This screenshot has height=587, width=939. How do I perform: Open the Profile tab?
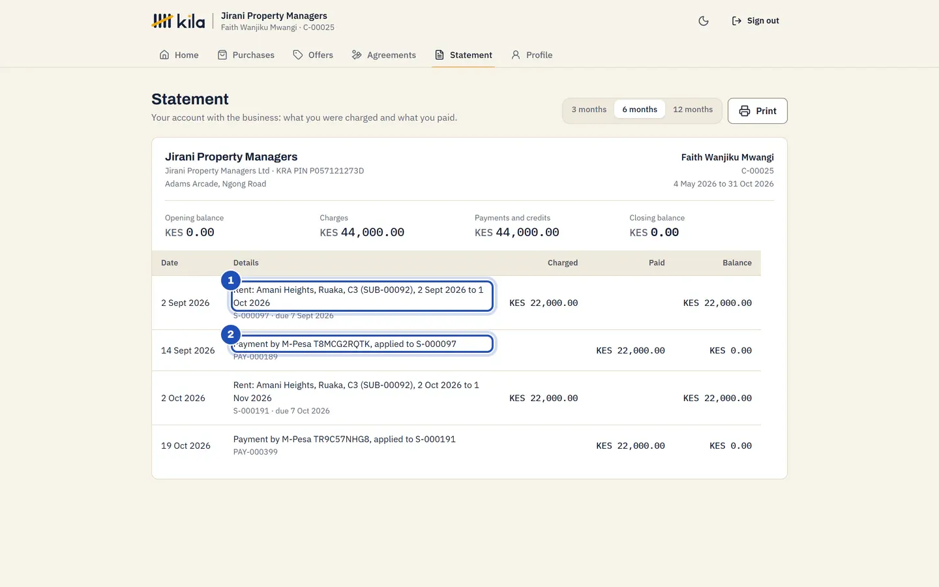(531, 55)
